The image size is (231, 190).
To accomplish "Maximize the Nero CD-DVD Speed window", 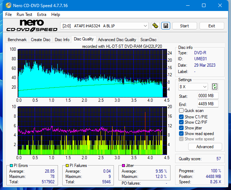I will (x=204, y=5).
